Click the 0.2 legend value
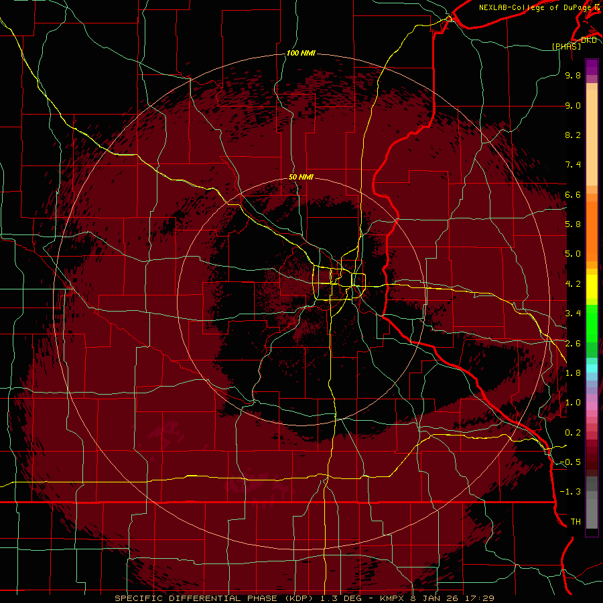 click(x=573, y=433)
